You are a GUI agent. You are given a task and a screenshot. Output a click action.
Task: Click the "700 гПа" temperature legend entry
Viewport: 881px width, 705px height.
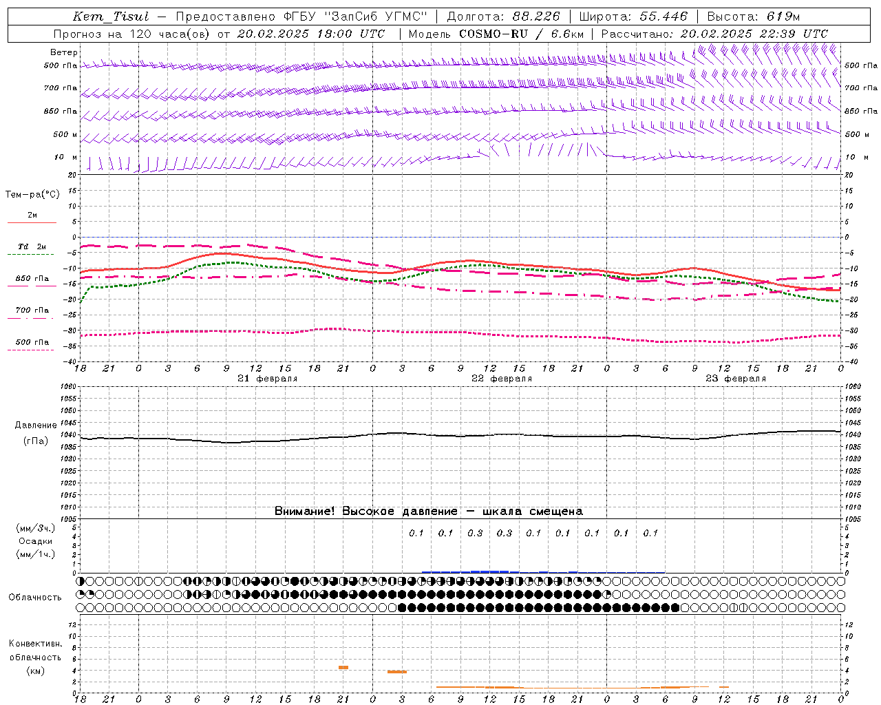click(x=32, y=310)
